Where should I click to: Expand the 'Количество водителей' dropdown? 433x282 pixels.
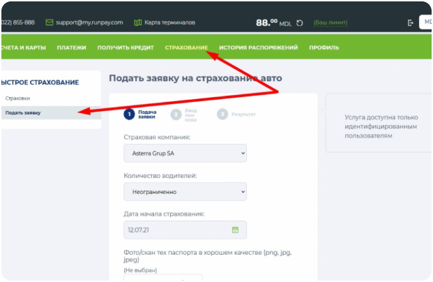click(185, 191)
